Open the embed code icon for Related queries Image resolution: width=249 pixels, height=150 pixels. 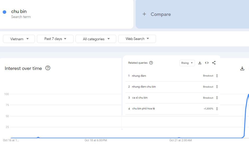pos(207,63)
